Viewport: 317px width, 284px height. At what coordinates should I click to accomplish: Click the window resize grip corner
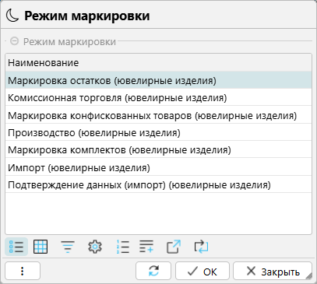click(x=309, y=276)
